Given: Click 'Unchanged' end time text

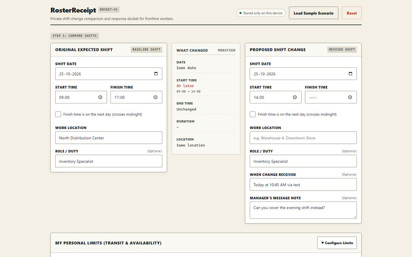Looking at the screenshot, I should pos(186,109).
